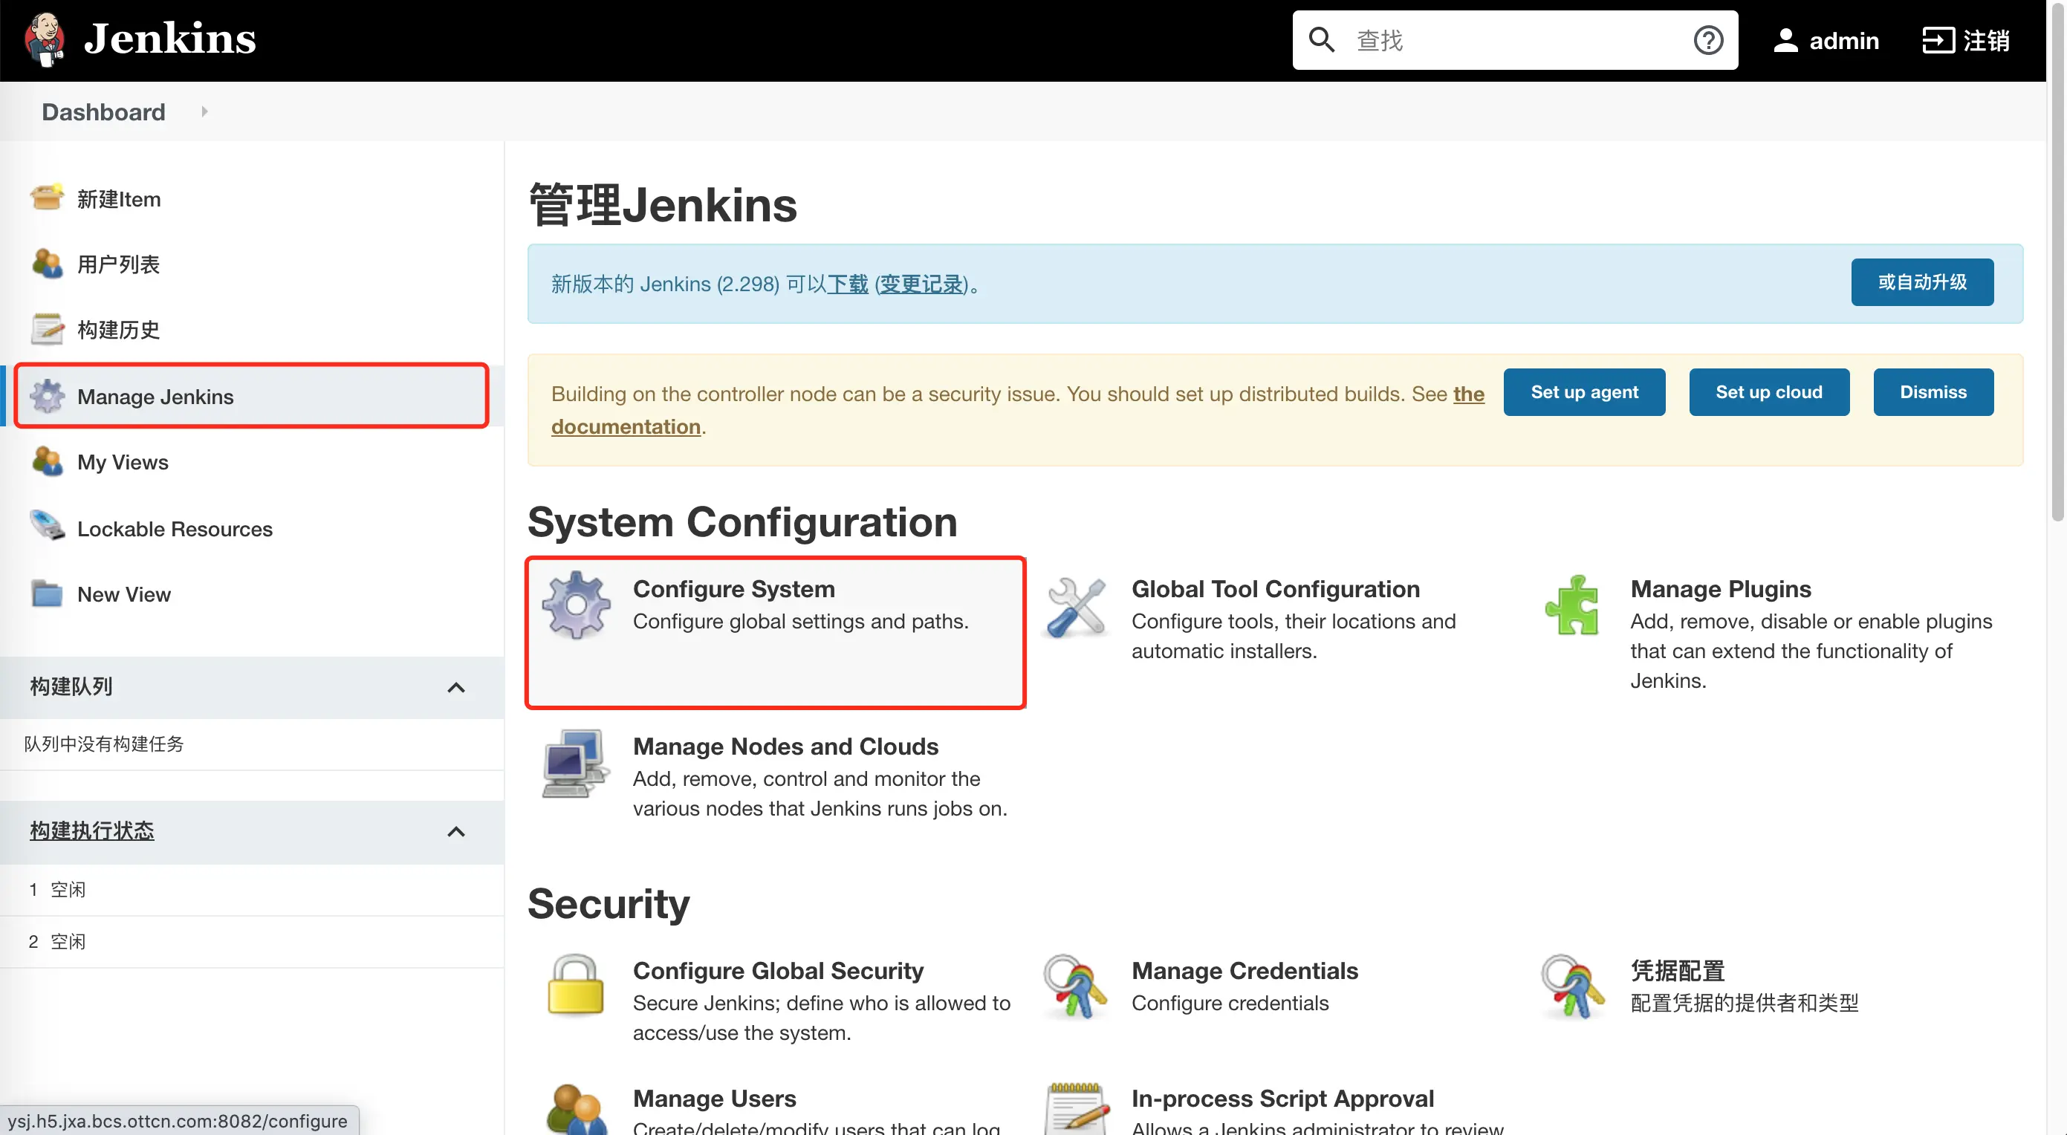Collapse the 构建队列 panel chevron
This screenshot has height=1135, width=2067.
(455, 687)
